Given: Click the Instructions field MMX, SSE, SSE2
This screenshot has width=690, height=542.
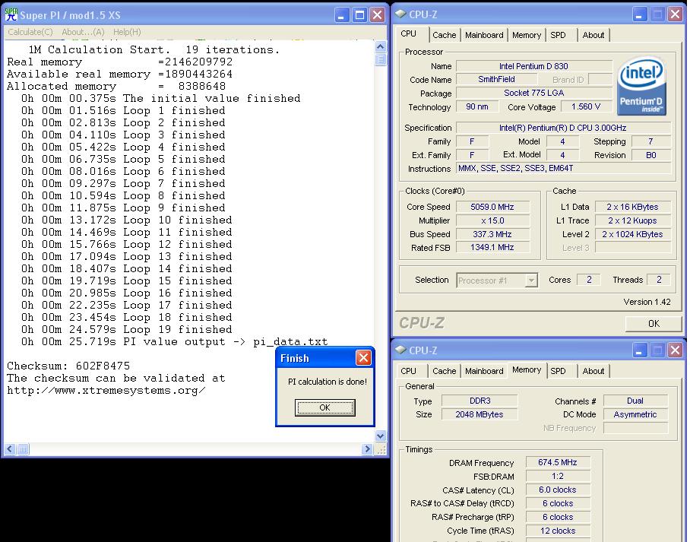Looking at the screenshot, I should [563, 168].
